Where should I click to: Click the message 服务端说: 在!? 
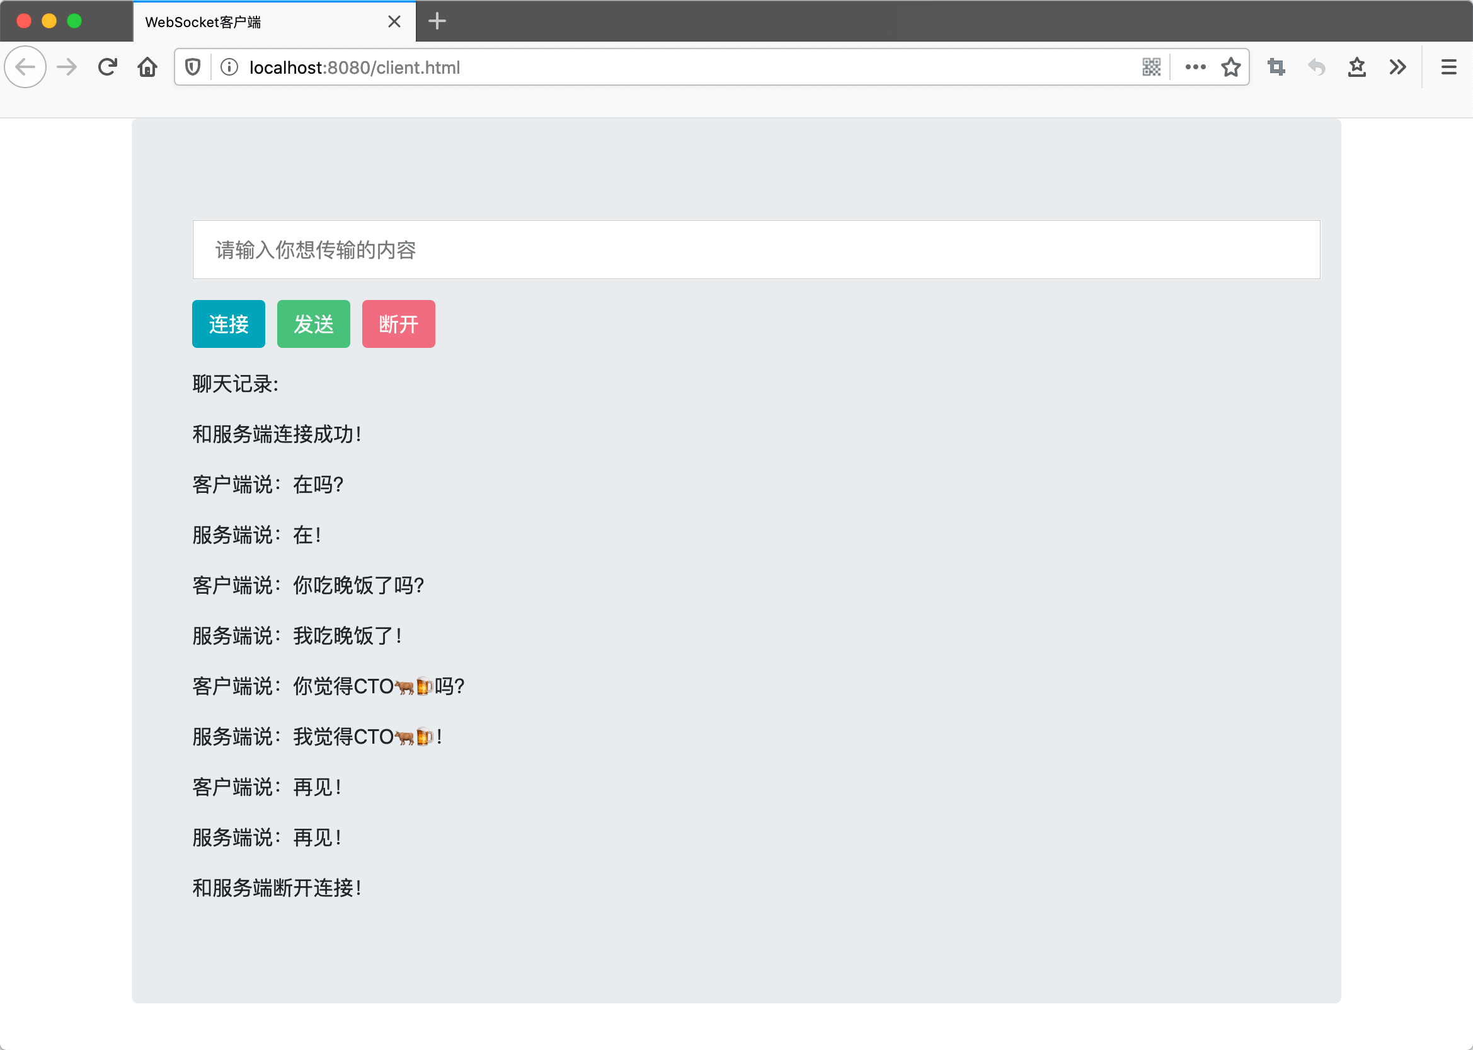[x=257, y=535]
